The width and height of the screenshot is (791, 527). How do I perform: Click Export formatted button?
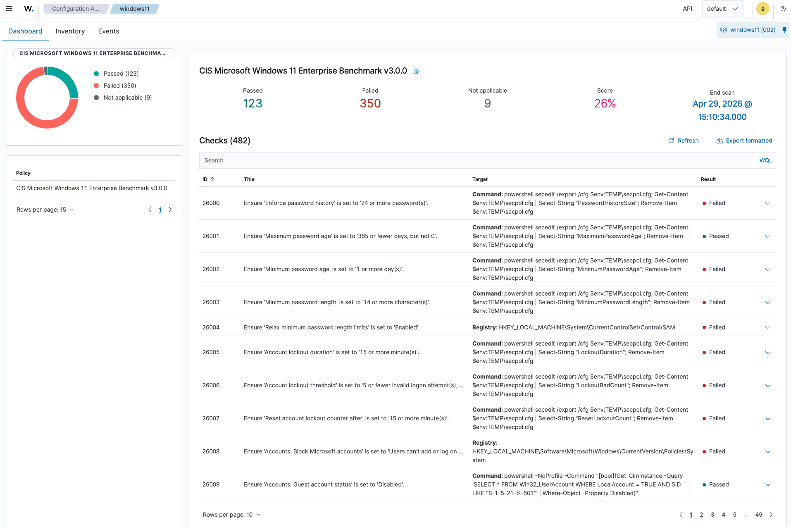pyautogui.click(x=744, y=141)
